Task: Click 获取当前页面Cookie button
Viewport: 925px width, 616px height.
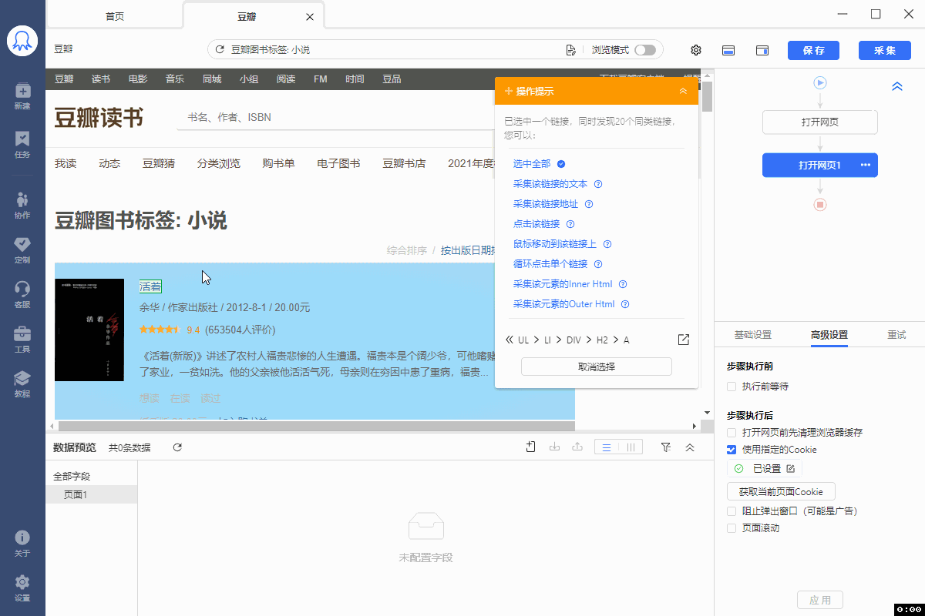Action: 781,491
